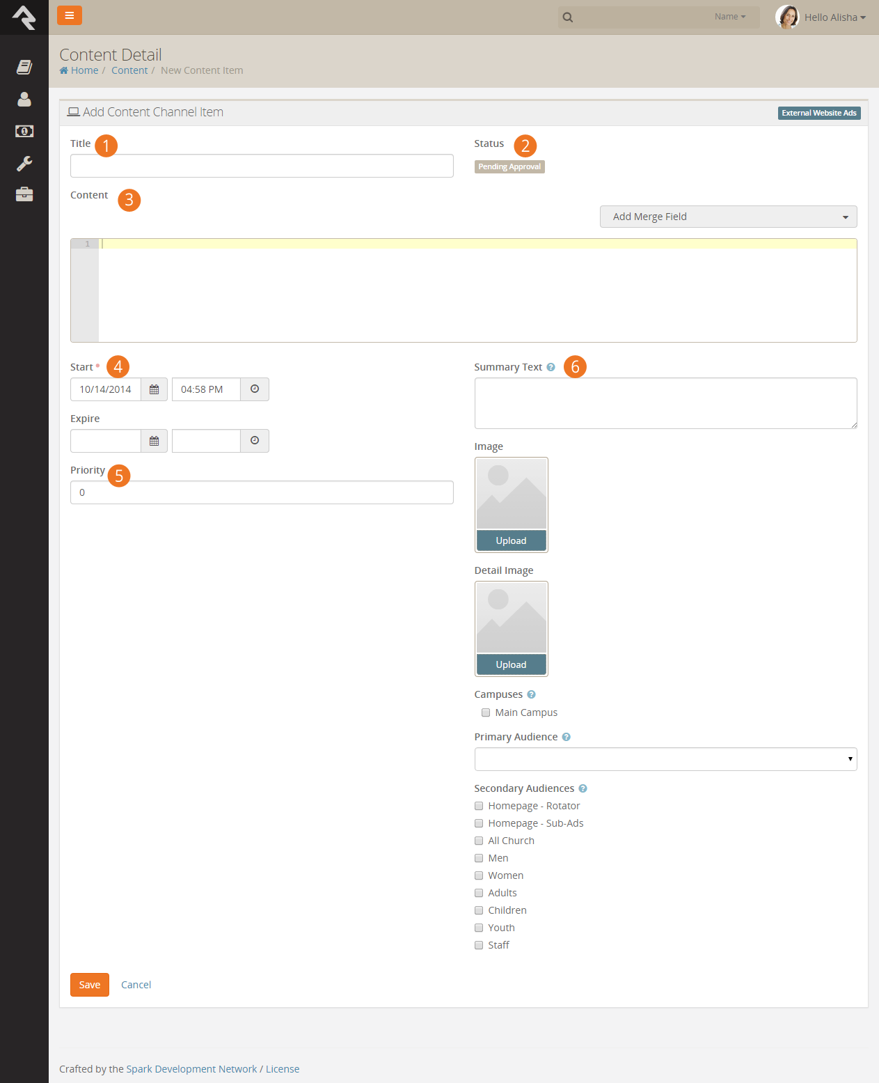This screenshot has width=879, height=1083.
Task: Enable the Homepage - Rotator audience
Action: (479, 806)
